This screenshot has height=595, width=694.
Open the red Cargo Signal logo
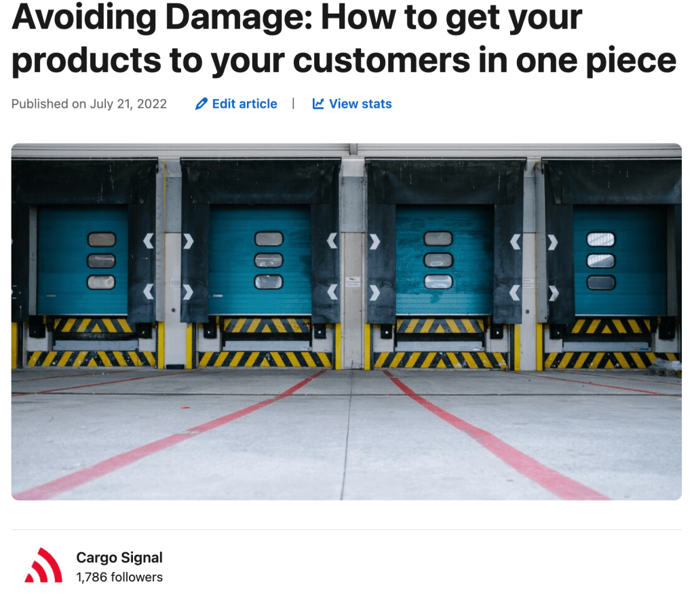tap(43, 566)
